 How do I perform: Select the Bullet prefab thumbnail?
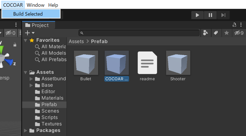tap(86, 63)
